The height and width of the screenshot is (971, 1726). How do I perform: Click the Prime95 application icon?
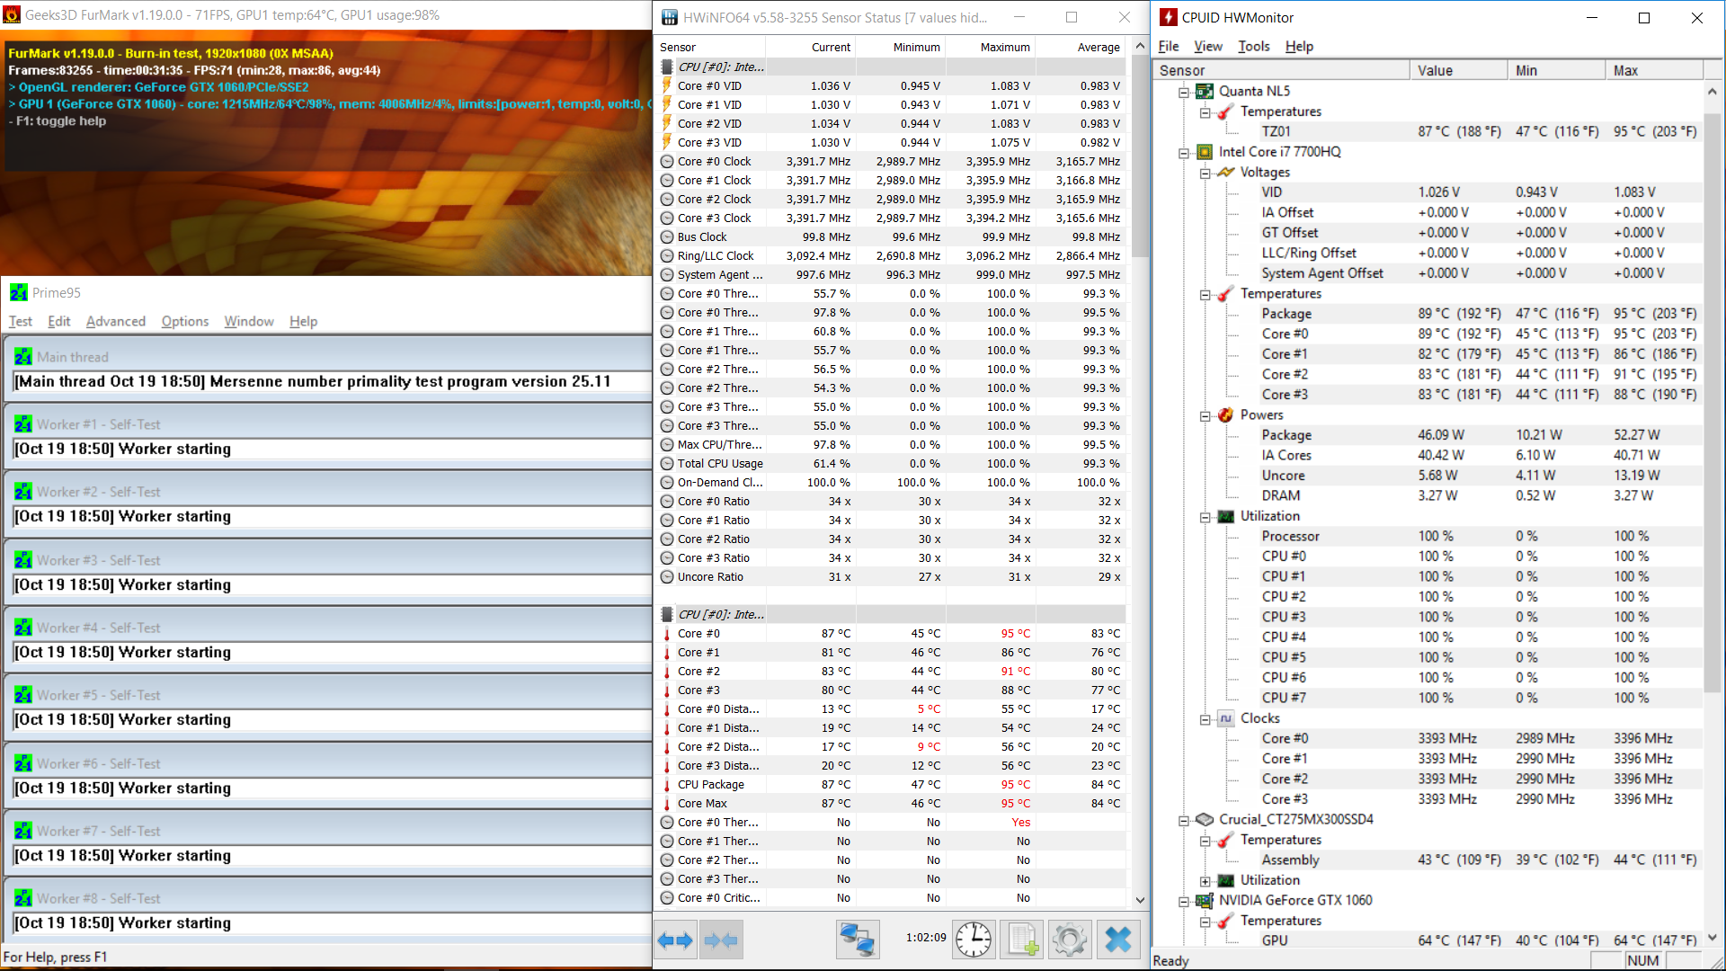pos(19,292)
